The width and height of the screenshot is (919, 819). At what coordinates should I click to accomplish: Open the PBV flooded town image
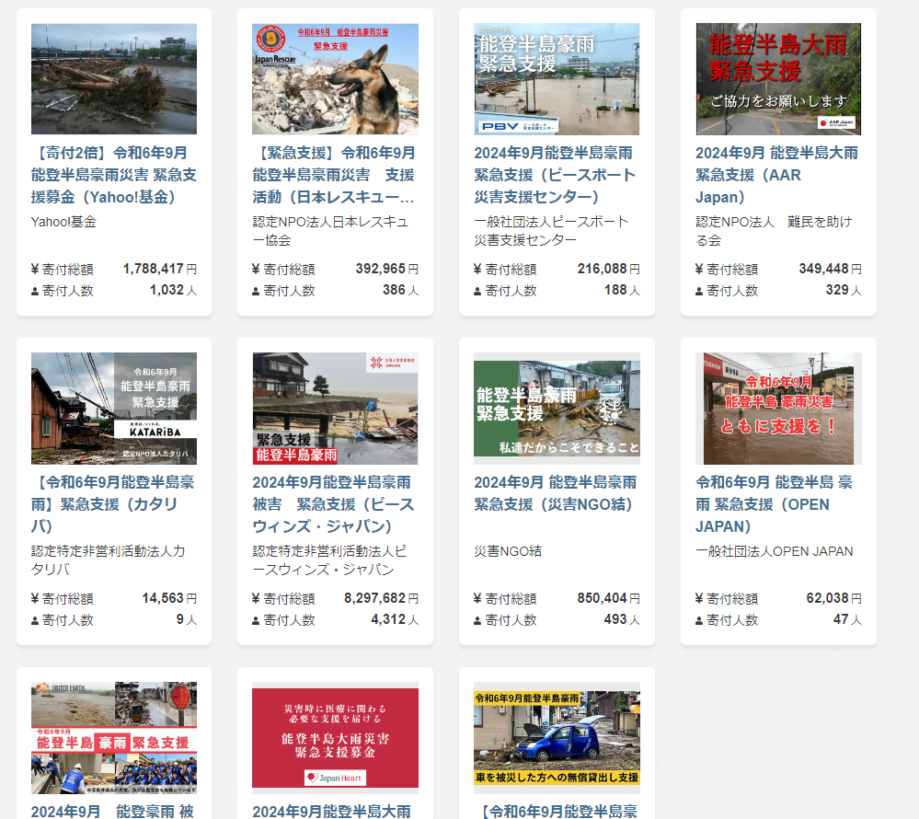(x=557, y=79)
